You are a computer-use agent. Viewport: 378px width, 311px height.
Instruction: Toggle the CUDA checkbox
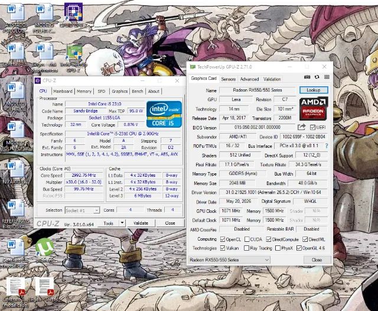click(247, 239)
